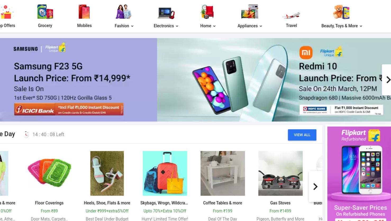
Task: Expand the Electronics dropdown menu
Action: click(x=177, y=26)
